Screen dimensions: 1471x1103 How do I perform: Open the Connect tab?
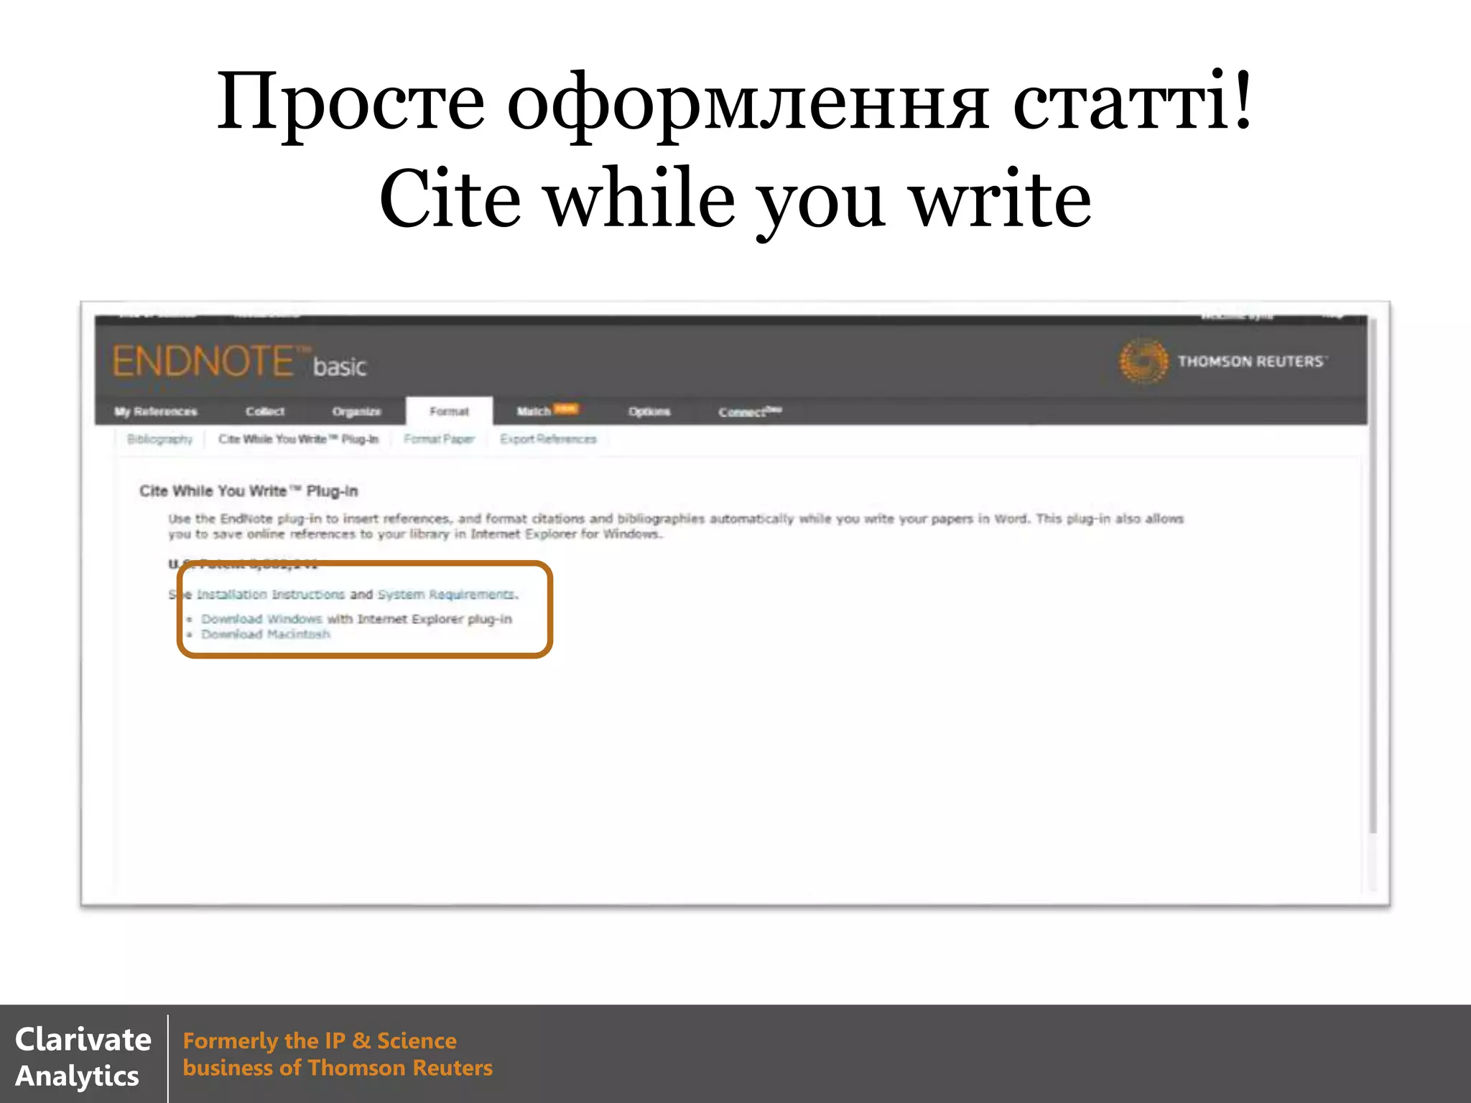tap(750, 411)
